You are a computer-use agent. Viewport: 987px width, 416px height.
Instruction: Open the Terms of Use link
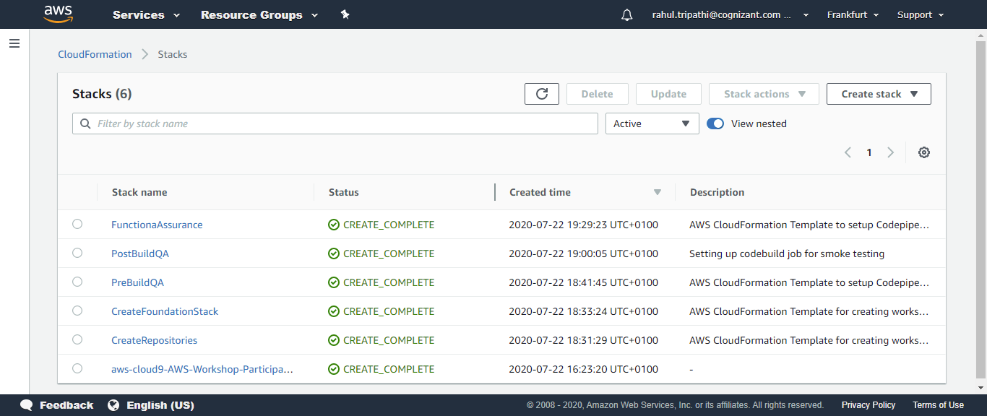point(938,405)
